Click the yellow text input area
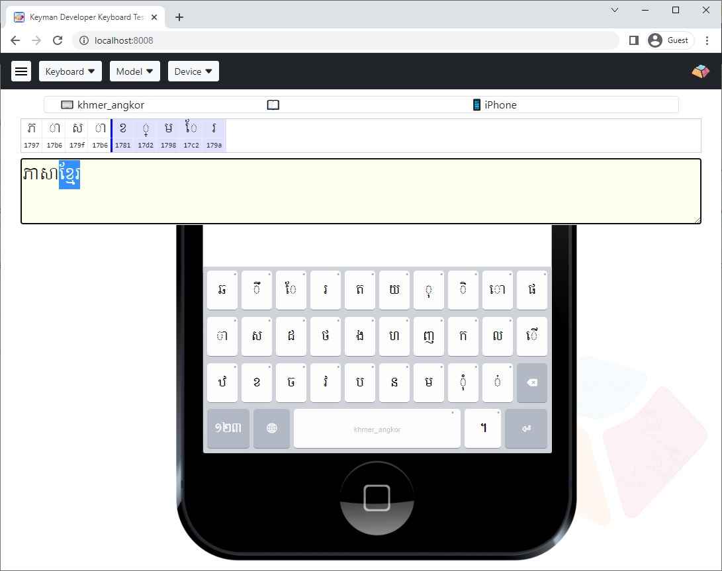The height and width of the screenshot is (571, 722). [361, 191]
